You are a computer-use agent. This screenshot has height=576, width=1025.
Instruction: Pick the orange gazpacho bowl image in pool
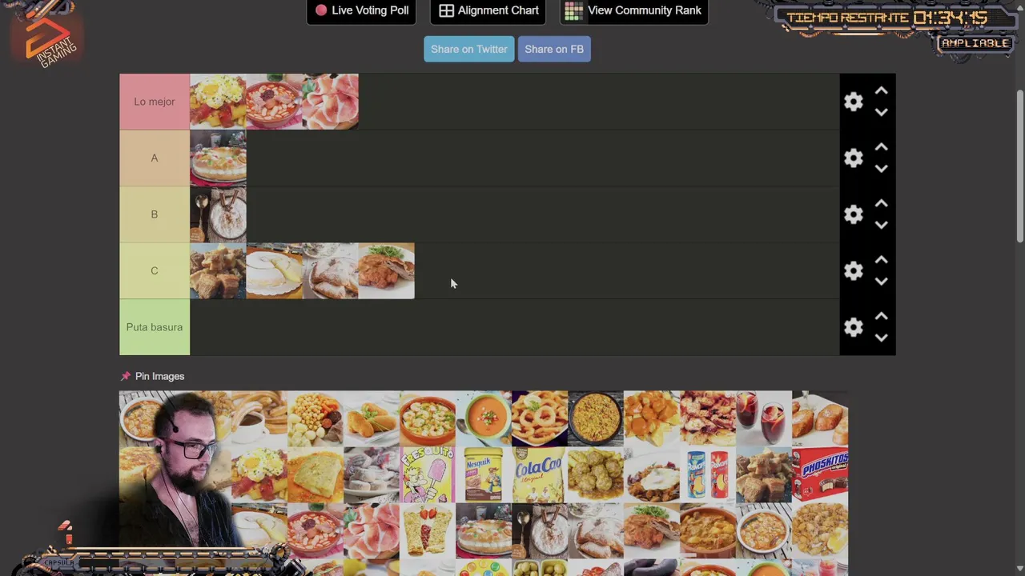pyautogui.click(x=484, y=418)
